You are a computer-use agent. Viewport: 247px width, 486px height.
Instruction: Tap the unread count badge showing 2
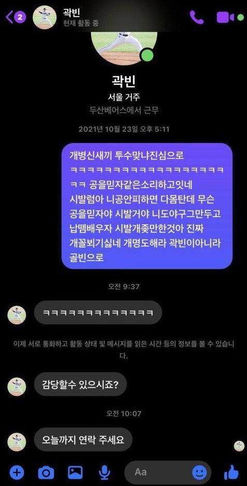click(20, 17)
